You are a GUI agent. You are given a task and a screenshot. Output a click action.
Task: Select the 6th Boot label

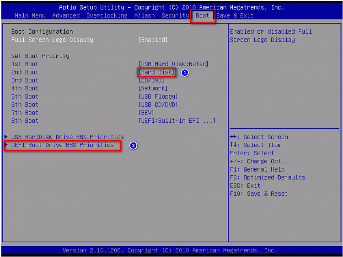pyautogui.click(x=25, y=105)
